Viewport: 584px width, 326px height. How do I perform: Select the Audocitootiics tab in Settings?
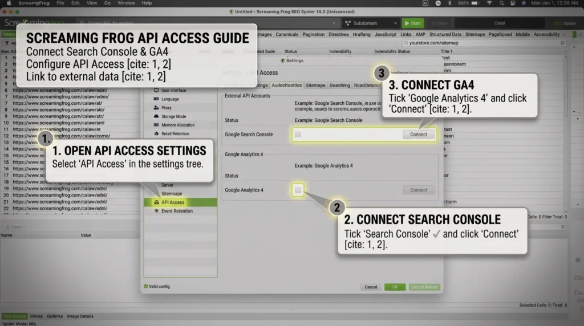286,85
